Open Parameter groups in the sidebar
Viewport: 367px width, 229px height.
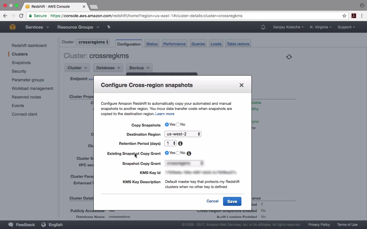pos(28,80)
